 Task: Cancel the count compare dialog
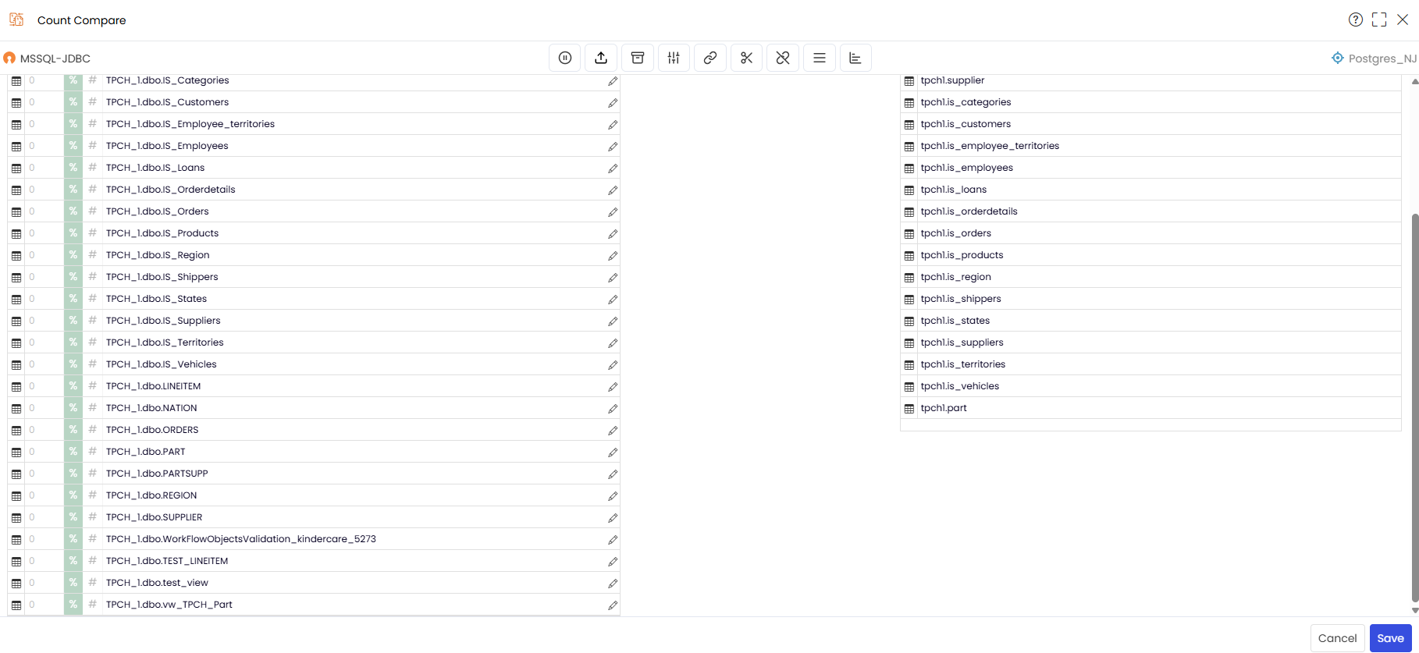1337,638
